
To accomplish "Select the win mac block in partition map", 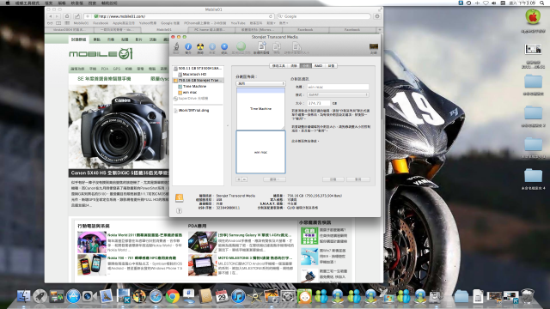I will [x=260, y=152].
